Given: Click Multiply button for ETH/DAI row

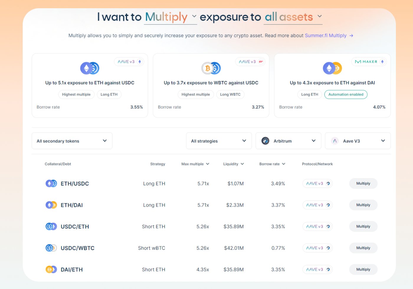Looking at the screenshot, I should (x=363, y=205).
